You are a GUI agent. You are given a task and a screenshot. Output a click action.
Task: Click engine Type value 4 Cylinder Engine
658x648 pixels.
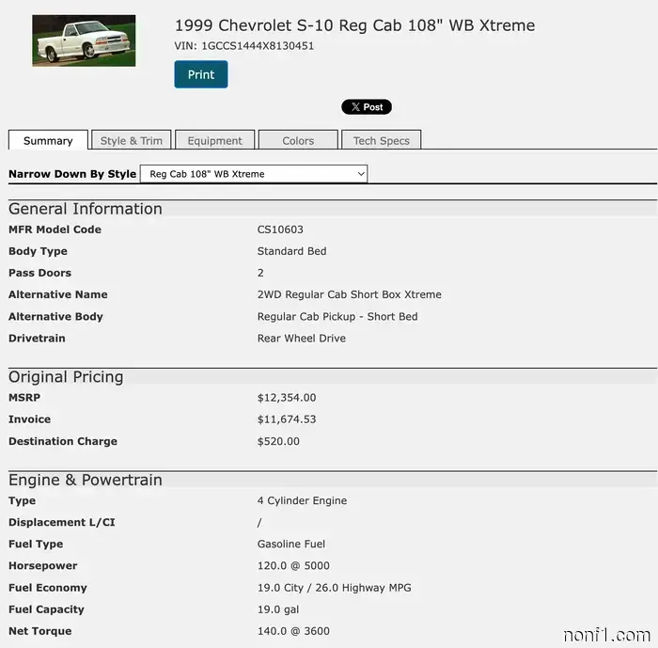[x=302, y=500]
